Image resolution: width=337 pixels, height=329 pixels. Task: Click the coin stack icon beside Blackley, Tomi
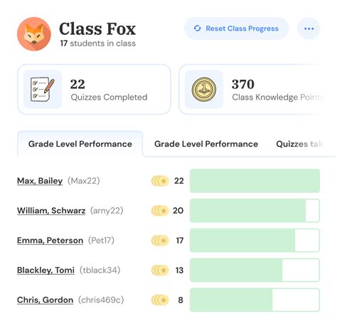pos(160,270)
